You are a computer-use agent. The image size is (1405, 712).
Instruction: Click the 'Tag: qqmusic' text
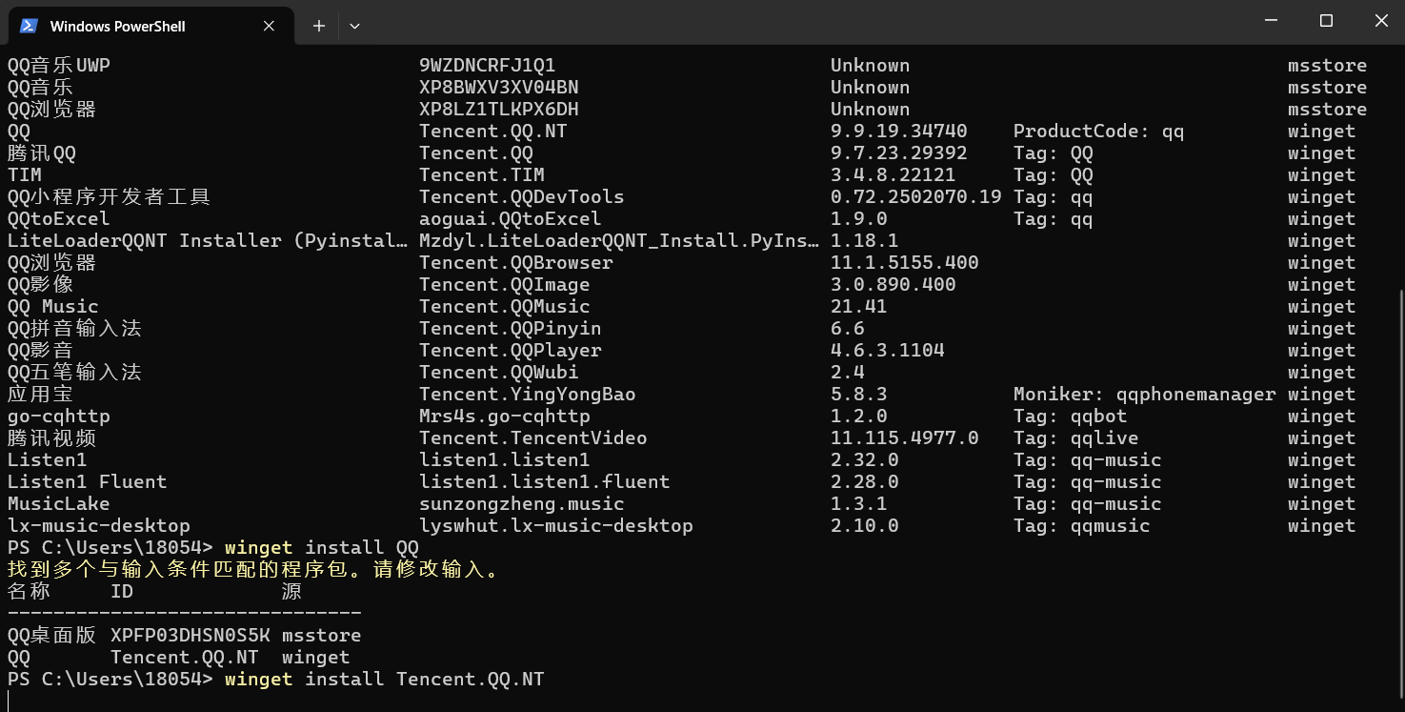pos(1081,526)
